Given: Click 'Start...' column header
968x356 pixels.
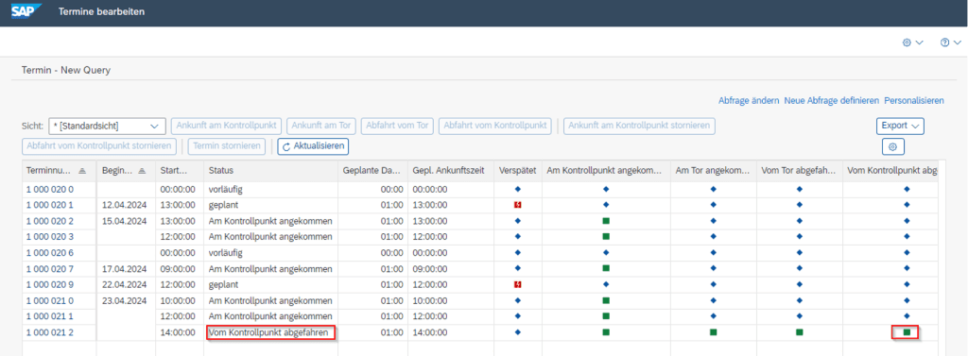Looking at the screenshot, I should click(x=180, y=170).
